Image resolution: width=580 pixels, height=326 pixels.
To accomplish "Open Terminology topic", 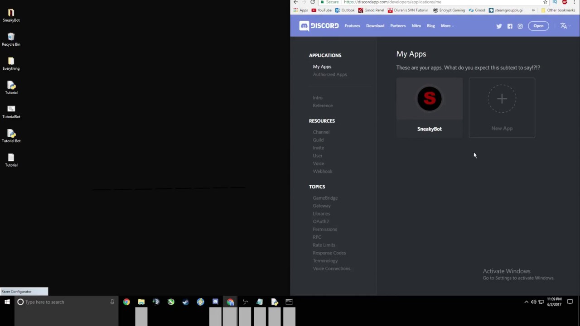I will (325, 261).
